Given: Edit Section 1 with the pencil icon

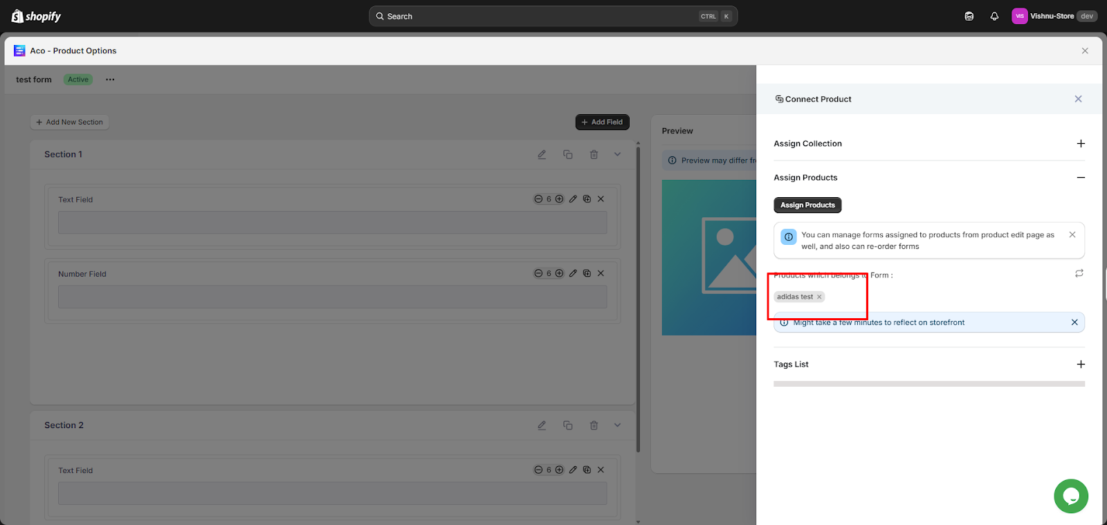Looking at the screenshot, I should pos(542,154).
